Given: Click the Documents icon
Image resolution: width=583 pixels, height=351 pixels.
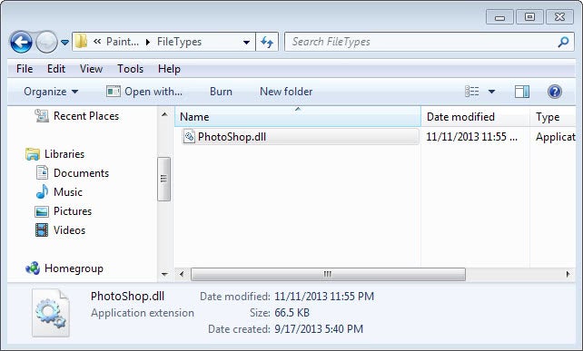Looking at the screenshot, I should (x=42, y=172).
